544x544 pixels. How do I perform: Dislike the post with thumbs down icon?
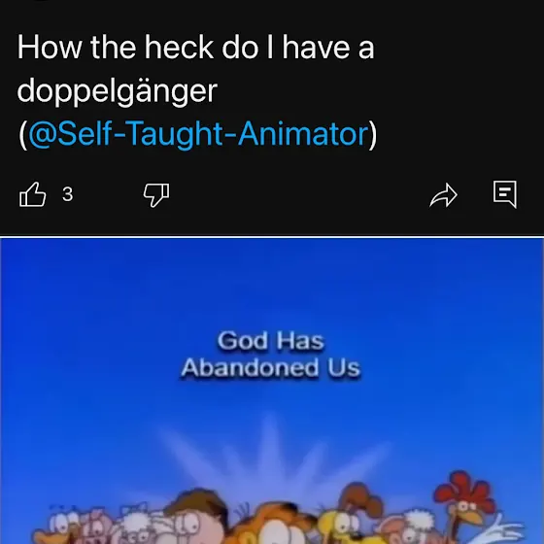156,195
